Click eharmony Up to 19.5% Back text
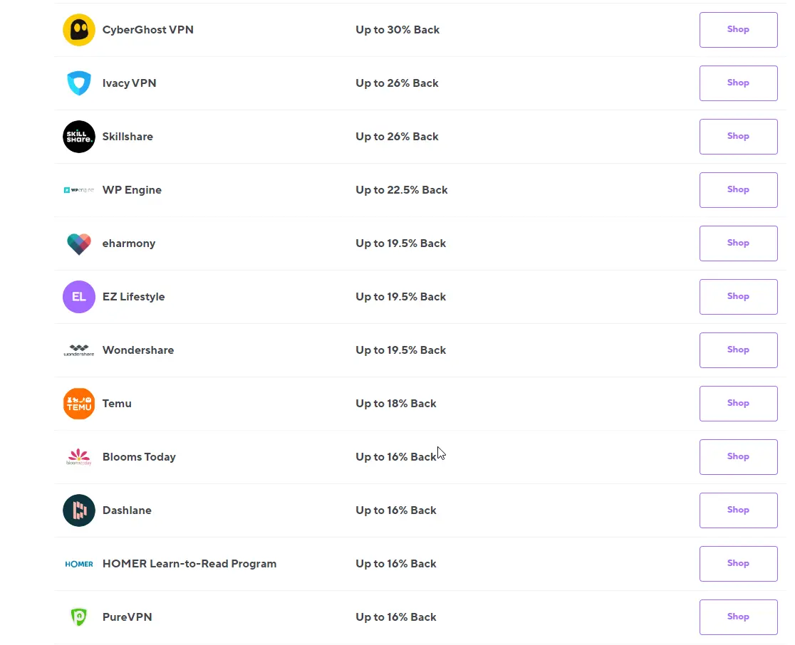 point(400,243)
